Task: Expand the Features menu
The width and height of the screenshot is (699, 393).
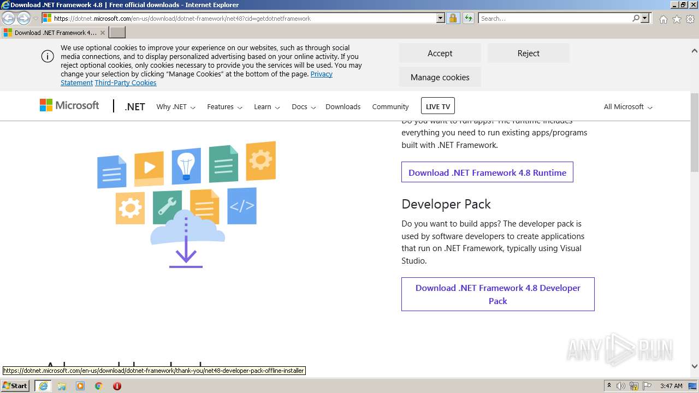Action: tap(224, 107)
